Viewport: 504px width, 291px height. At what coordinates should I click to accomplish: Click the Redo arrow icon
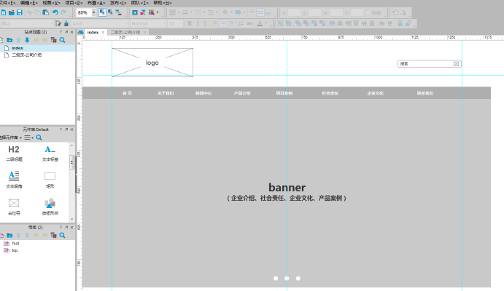pyautogui.click(x=63, y=12)
